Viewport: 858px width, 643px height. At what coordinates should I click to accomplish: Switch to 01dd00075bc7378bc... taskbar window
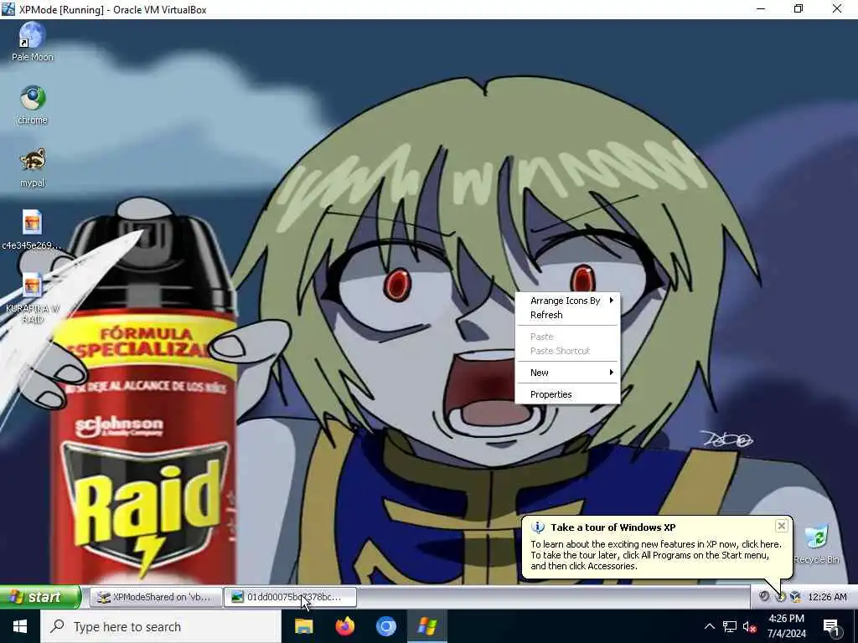[291, 597]
